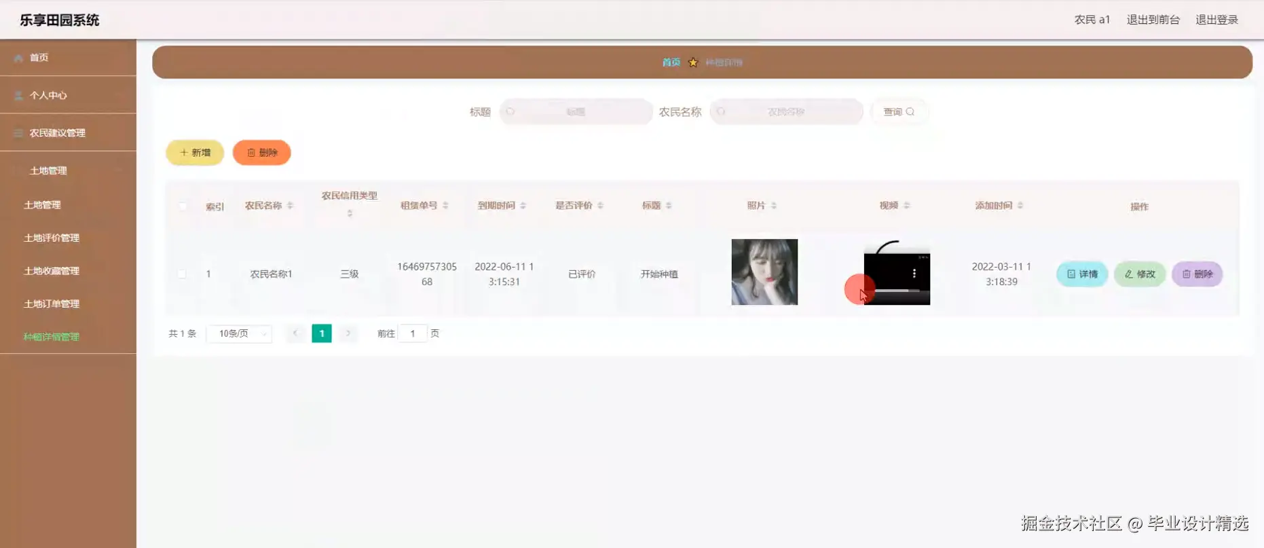Click the 开始种植 title cell

[x=659, y=274]
